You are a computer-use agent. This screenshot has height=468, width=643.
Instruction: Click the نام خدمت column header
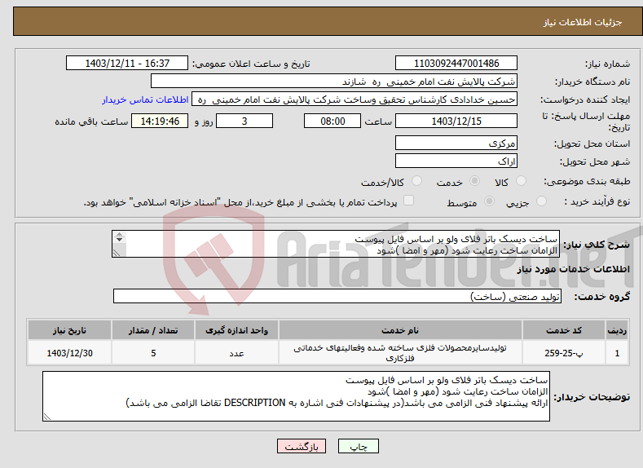tap(400, 330)
